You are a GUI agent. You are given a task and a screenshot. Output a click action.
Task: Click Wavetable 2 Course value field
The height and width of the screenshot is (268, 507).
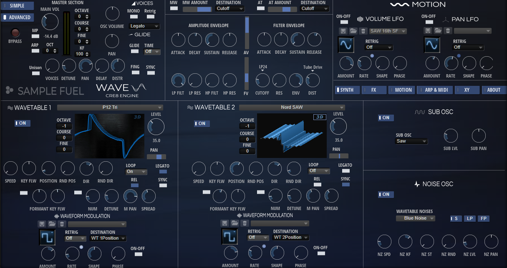coord(247,140)
